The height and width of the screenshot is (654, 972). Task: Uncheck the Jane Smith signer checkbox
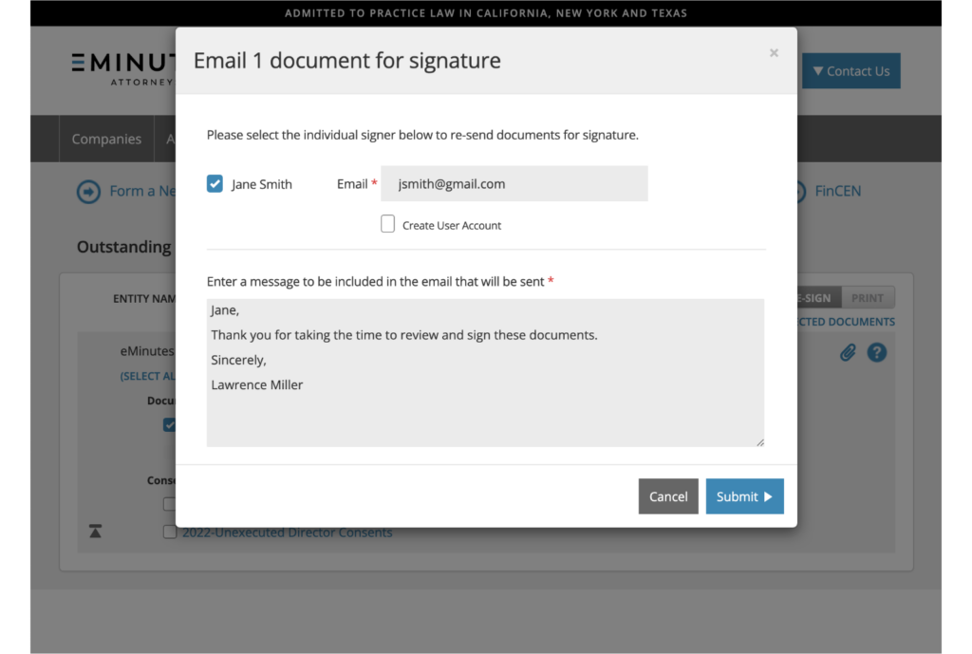pos(215,183)
